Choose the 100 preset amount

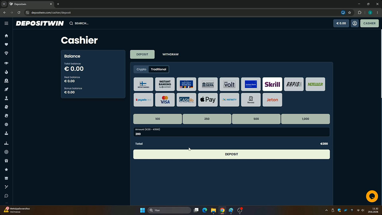pyautogui.click(x=158, y=119)
